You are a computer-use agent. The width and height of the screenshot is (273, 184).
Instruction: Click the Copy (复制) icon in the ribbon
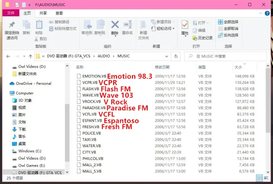[x=26, y=24]
